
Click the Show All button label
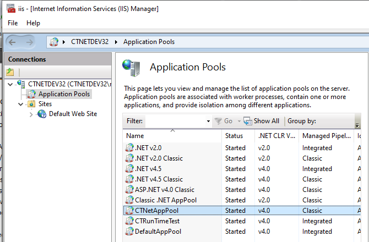point(267,121)
